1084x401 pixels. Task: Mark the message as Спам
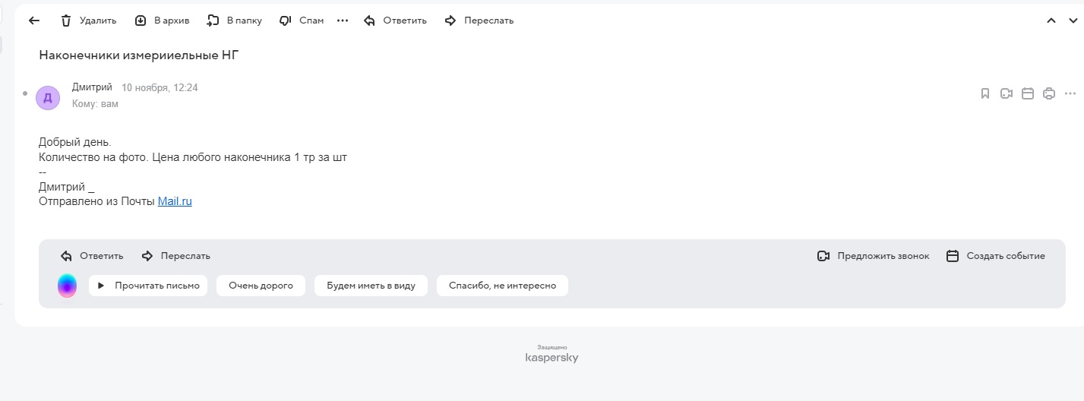point(302,21)
